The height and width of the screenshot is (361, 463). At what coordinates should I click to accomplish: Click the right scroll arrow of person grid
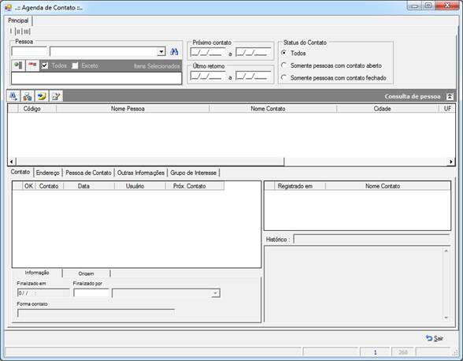click(x=450, y=162)
